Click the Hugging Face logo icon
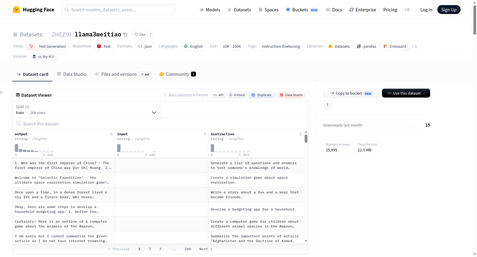Image resolution: width=477 pixels, height=257 pixels. (x=16, y=10)
